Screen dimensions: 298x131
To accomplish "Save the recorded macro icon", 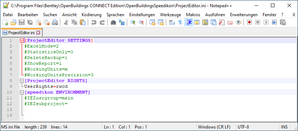I will [x=283, y=23].
